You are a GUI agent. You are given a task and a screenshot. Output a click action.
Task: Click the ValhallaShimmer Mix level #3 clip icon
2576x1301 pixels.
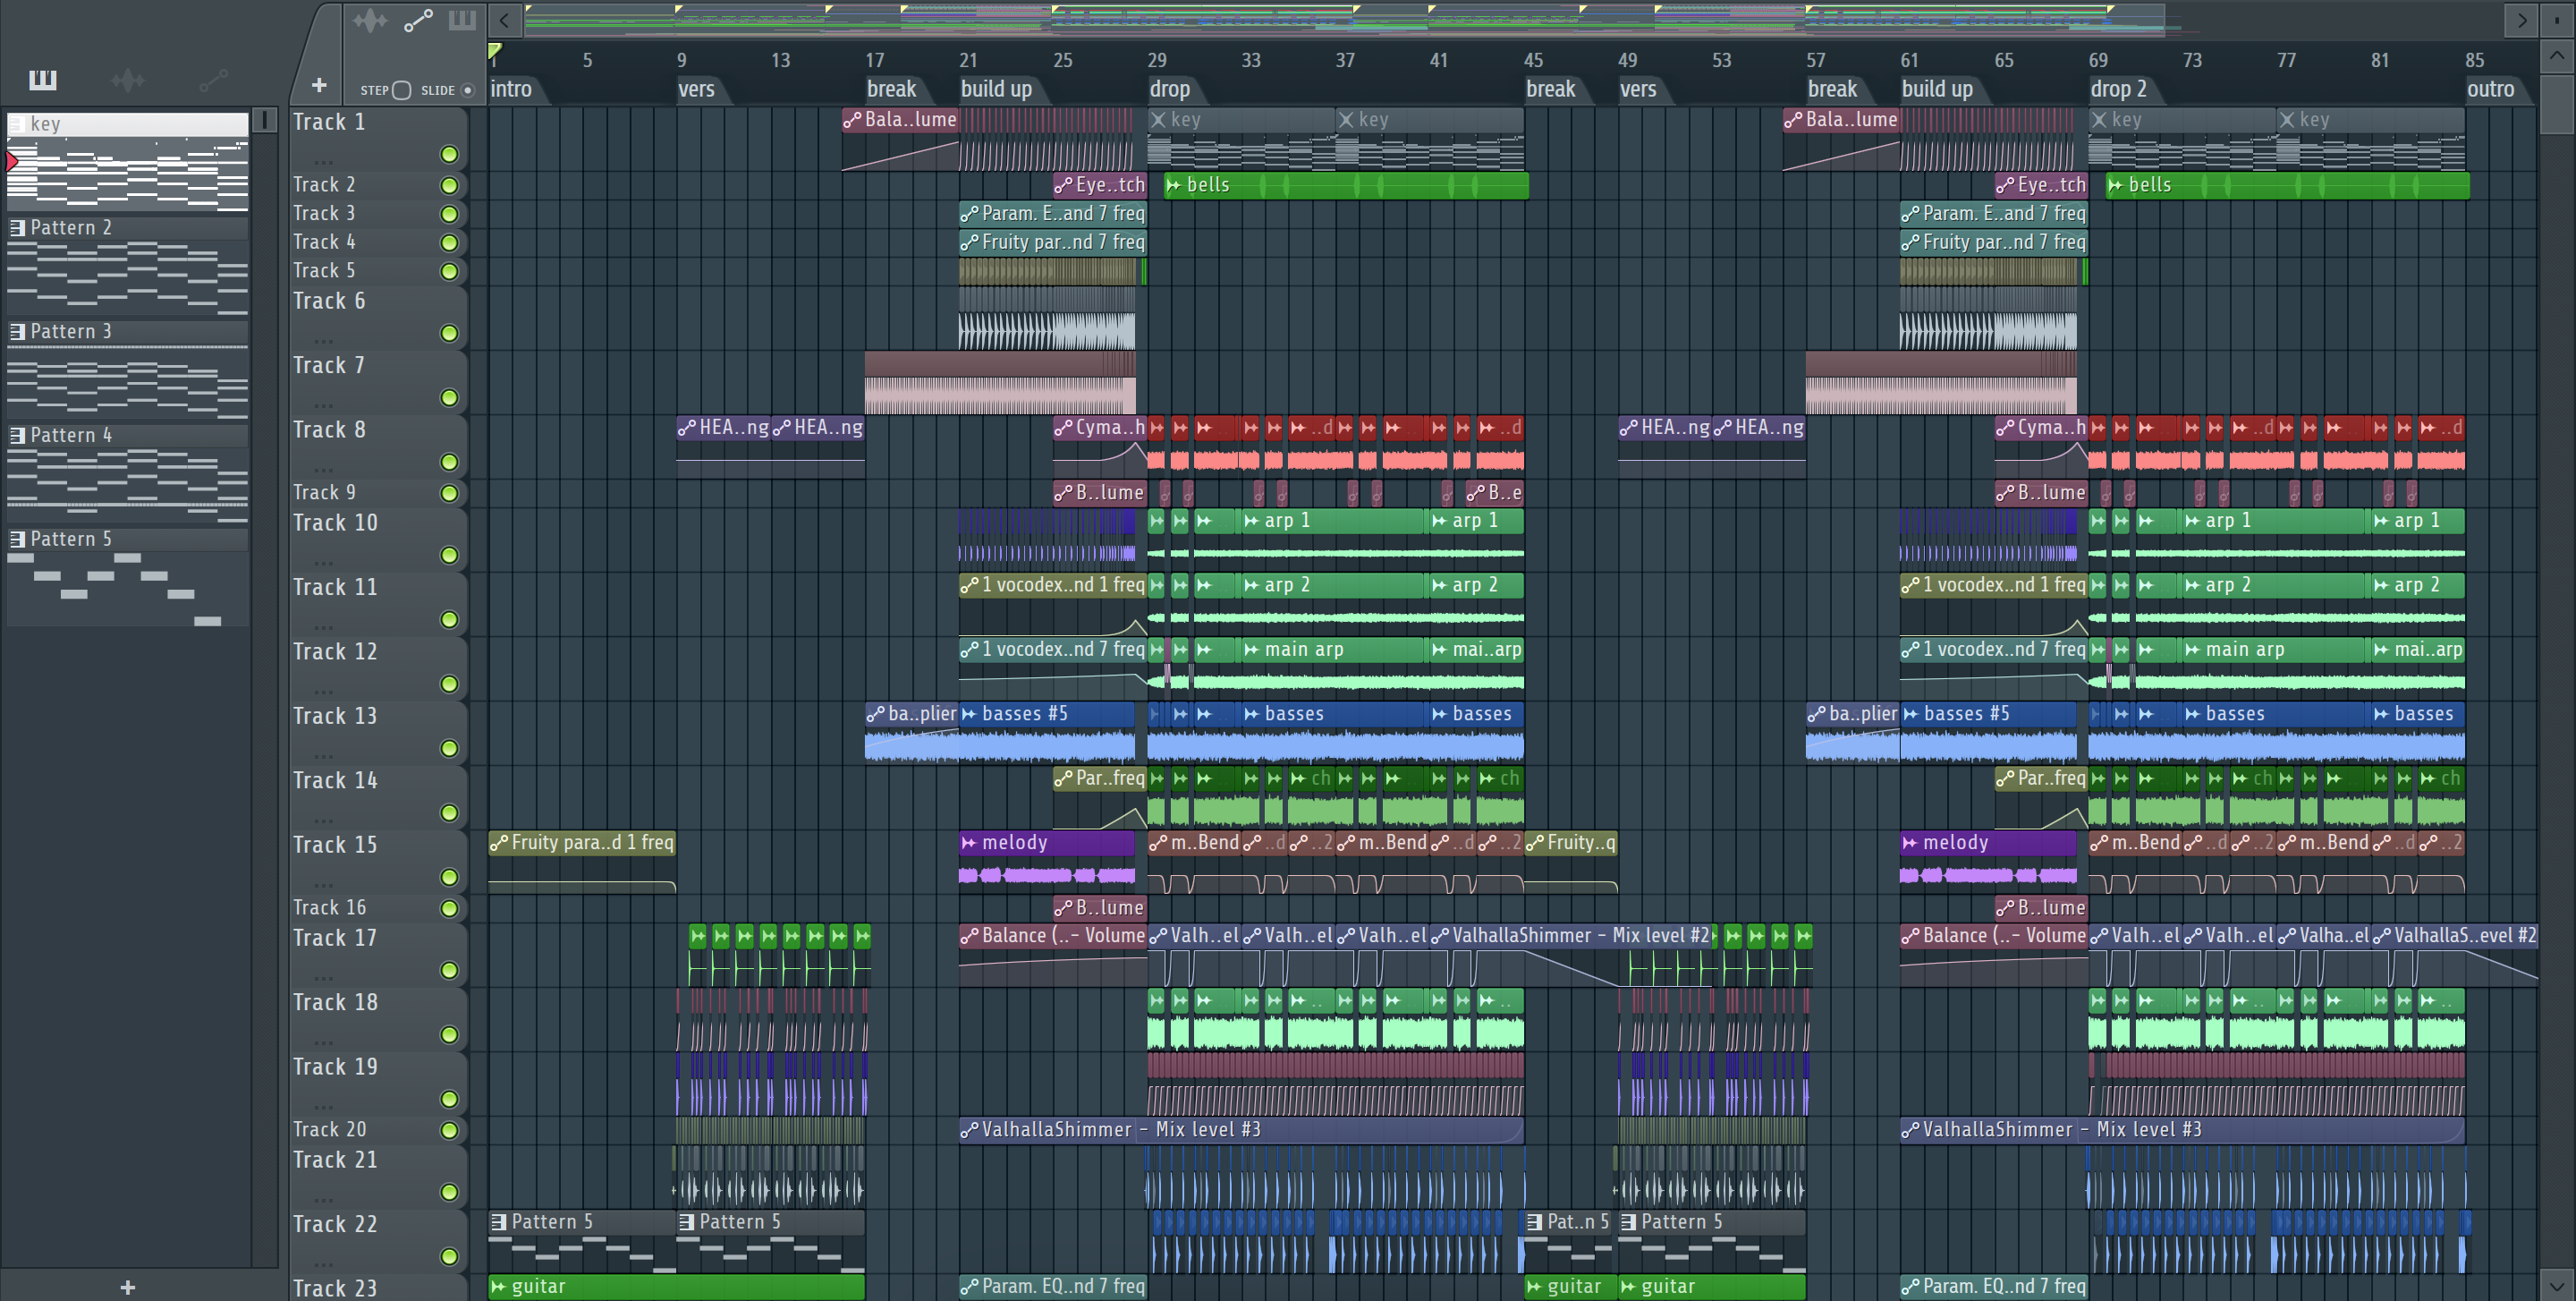(969, 1130)
